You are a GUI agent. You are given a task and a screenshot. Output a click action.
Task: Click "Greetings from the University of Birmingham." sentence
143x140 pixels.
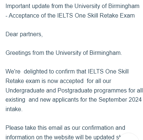click(64, 53)
